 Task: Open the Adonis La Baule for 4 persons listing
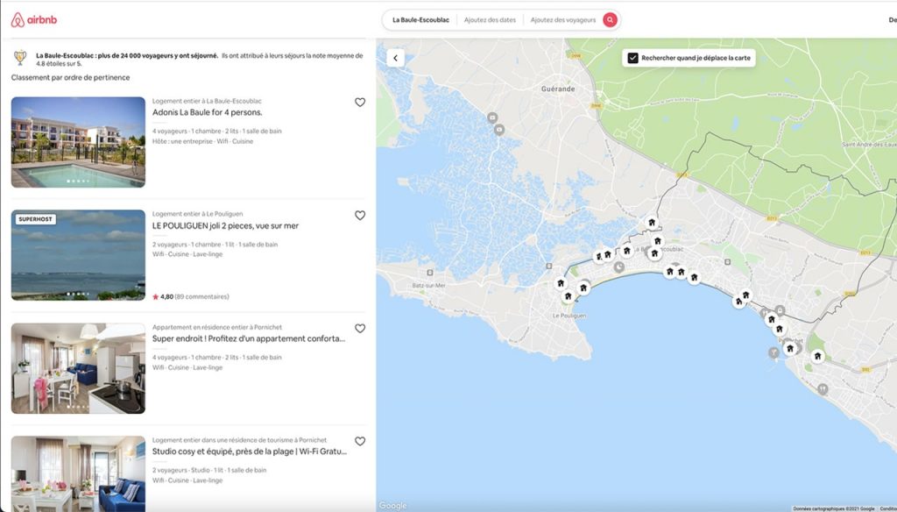coord(207,112)
